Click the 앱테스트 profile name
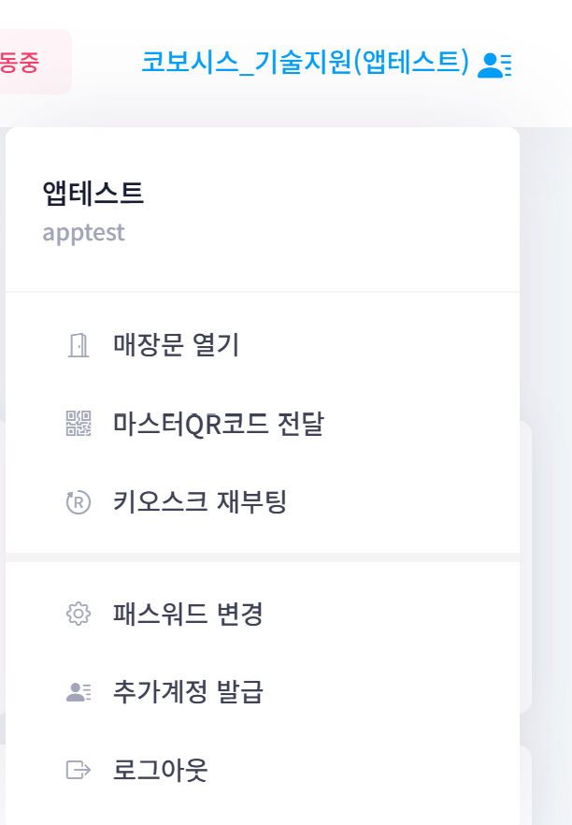 coord(93,193)
